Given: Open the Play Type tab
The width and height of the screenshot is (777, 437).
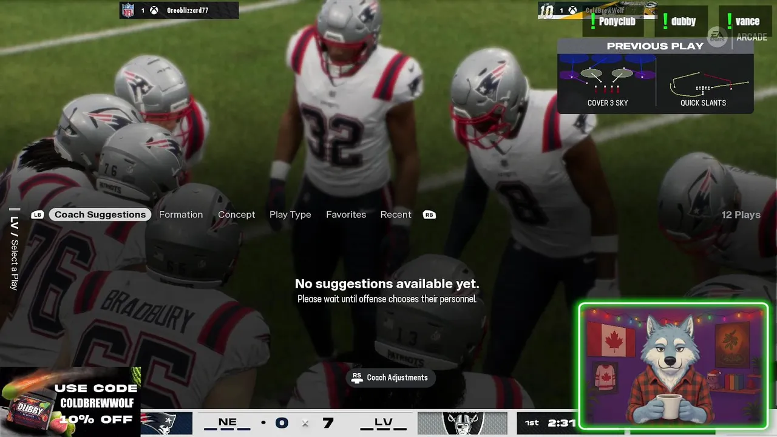Looking at the screenshot, I should tap(290, 215).
